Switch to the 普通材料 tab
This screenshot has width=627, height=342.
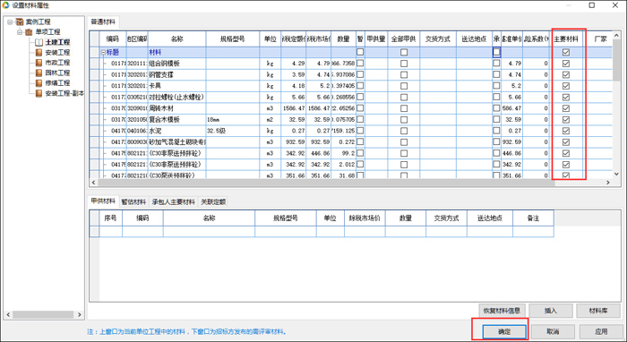coord(103,22)
